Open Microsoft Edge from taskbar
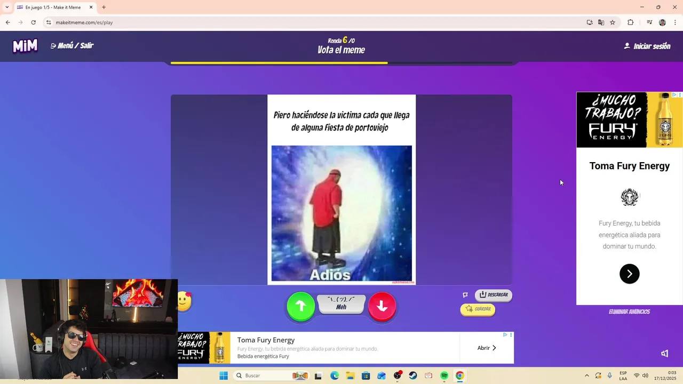 [335, 375]
